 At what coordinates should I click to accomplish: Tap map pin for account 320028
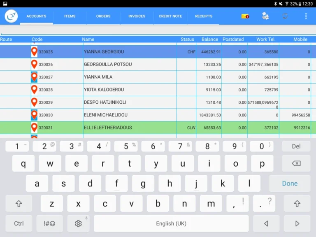click(34, 90)
